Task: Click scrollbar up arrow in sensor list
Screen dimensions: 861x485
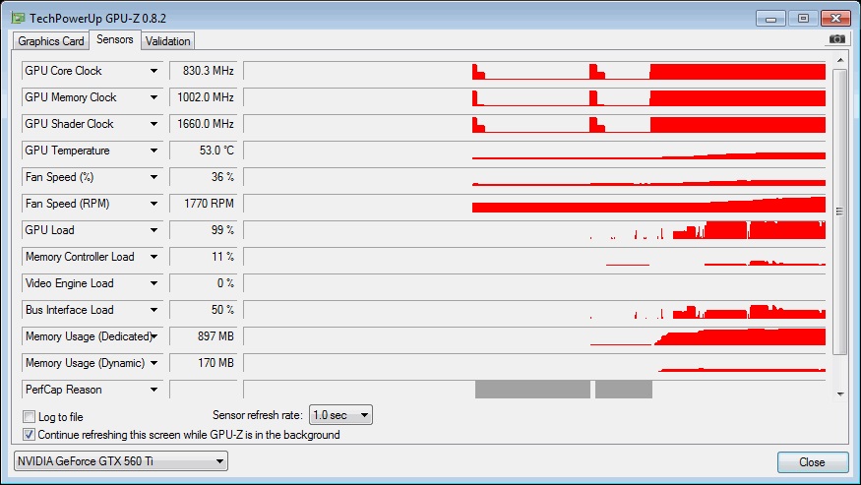Action: pyautogui.click(x=840, y=60)
